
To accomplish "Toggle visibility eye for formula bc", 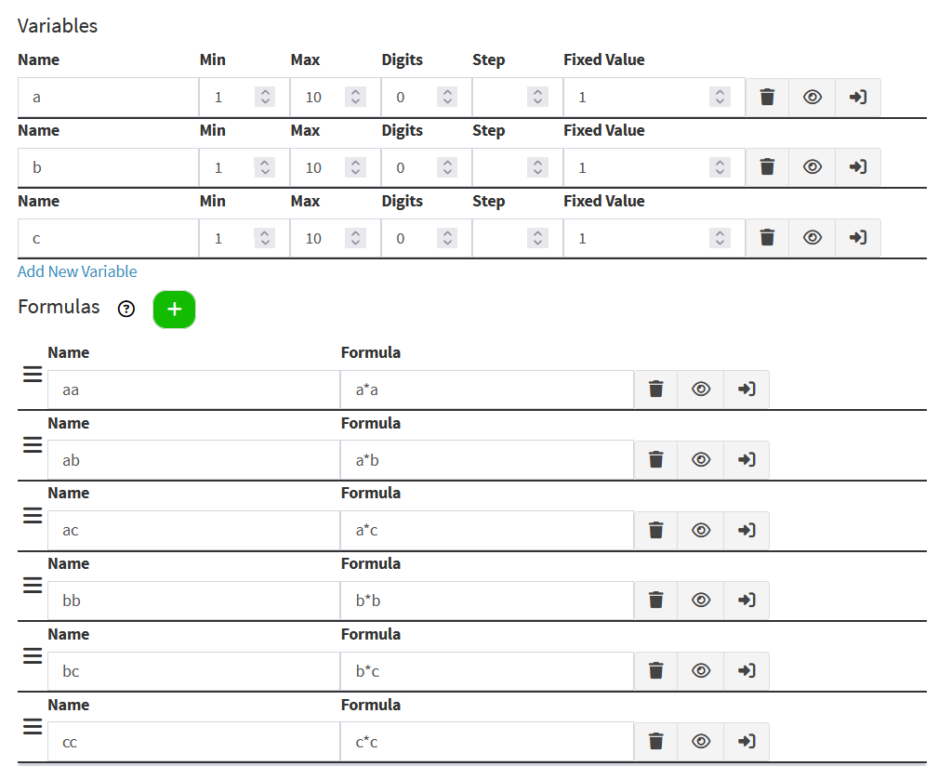I will pos(701,670).
